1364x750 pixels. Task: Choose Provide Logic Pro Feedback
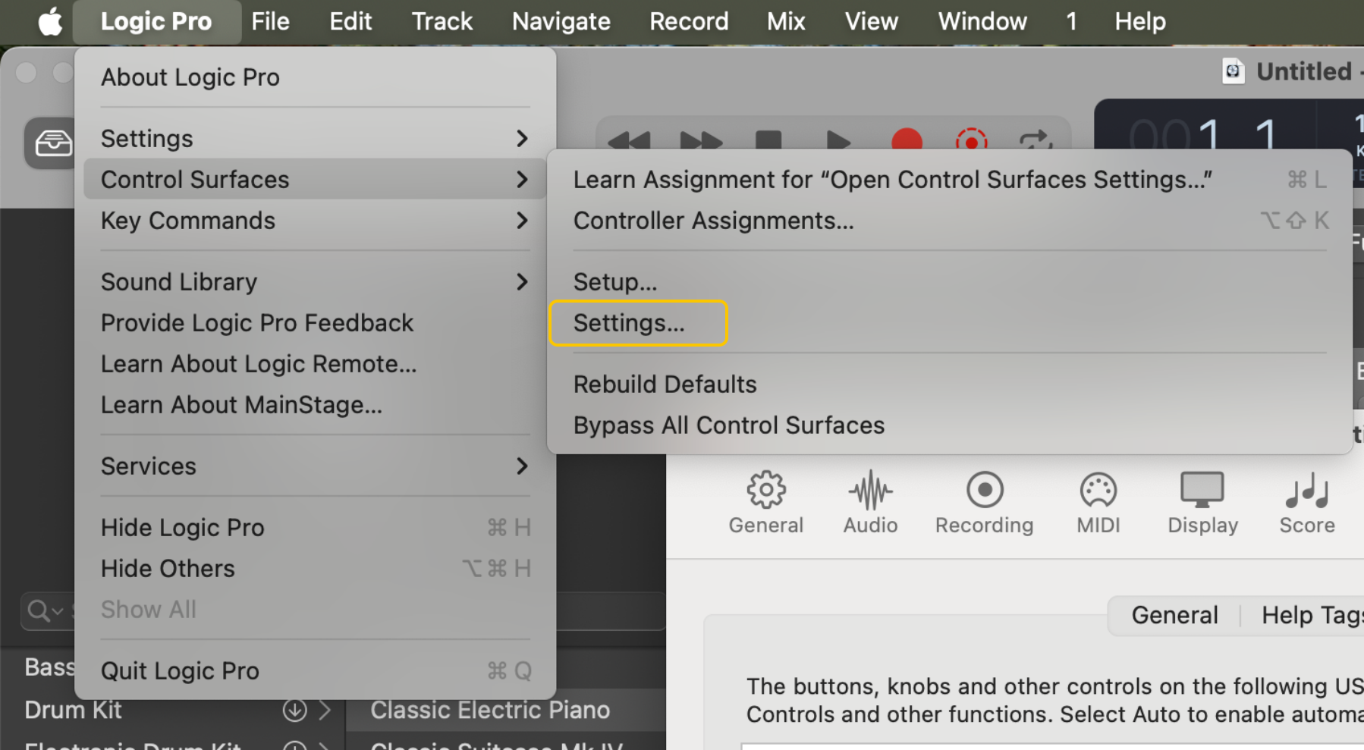315,322
